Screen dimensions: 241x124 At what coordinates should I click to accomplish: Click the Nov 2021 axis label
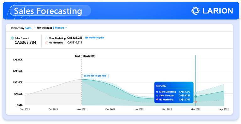click(82, 109)
